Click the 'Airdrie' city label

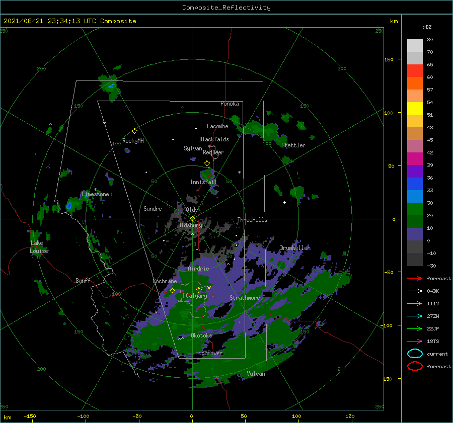coord(198,269)
